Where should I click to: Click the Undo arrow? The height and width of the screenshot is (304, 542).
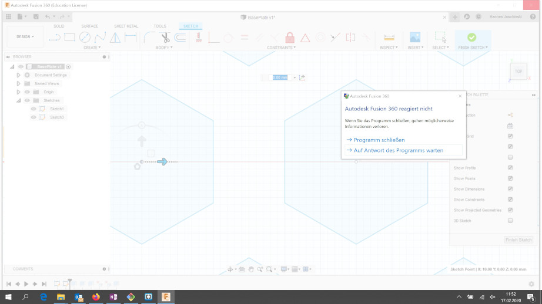(x=48, y=16)
